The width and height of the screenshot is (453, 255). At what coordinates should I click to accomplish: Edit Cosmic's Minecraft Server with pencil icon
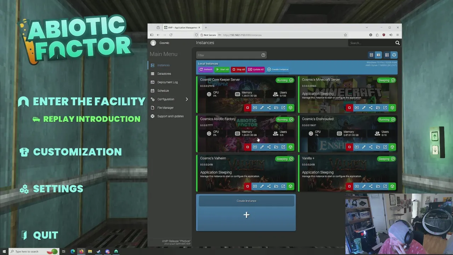(364, 108)
